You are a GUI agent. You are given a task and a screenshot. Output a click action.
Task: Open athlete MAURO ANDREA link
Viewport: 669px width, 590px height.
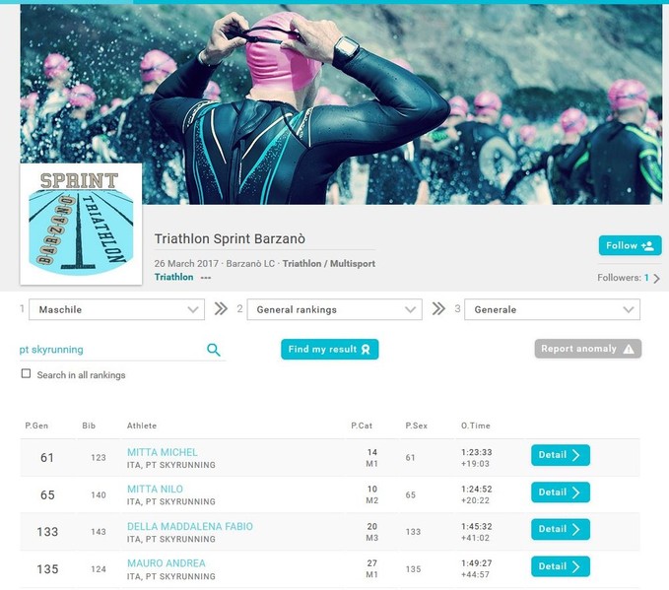[166, 563]
